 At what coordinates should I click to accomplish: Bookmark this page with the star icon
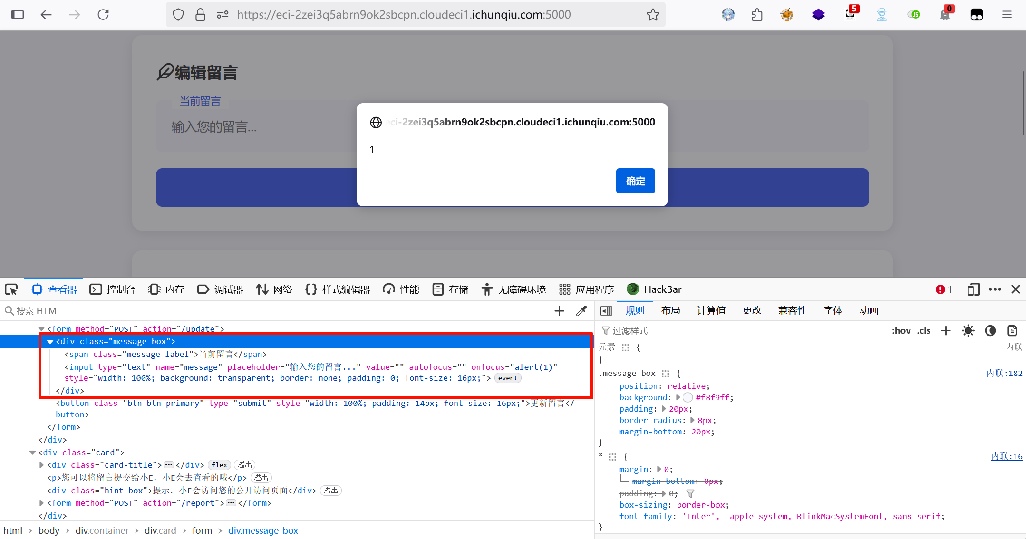click(653, 15)
